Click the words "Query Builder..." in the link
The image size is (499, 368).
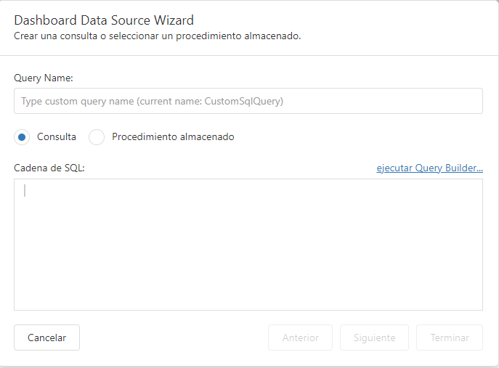coord(449,168)
